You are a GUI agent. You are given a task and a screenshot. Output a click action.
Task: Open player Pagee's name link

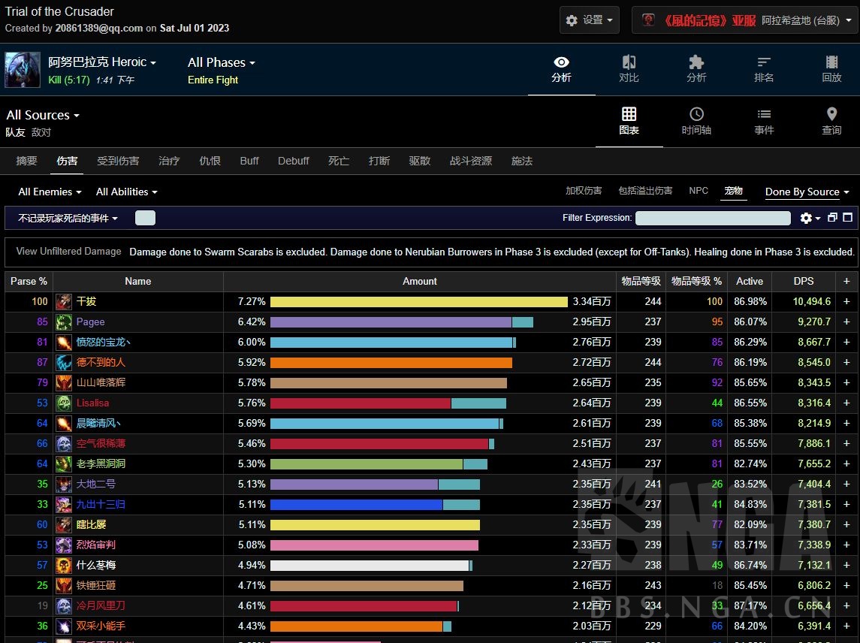pyautogui.click(x=90, y=321)
